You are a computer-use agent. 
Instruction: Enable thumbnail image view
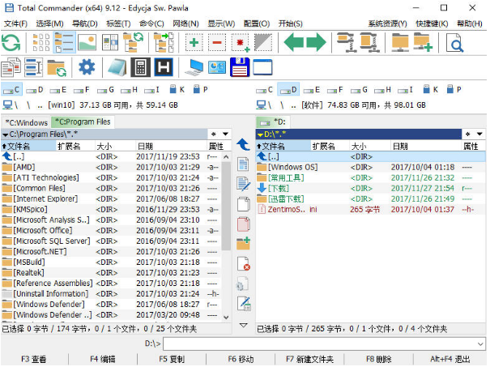click(87, 42)
